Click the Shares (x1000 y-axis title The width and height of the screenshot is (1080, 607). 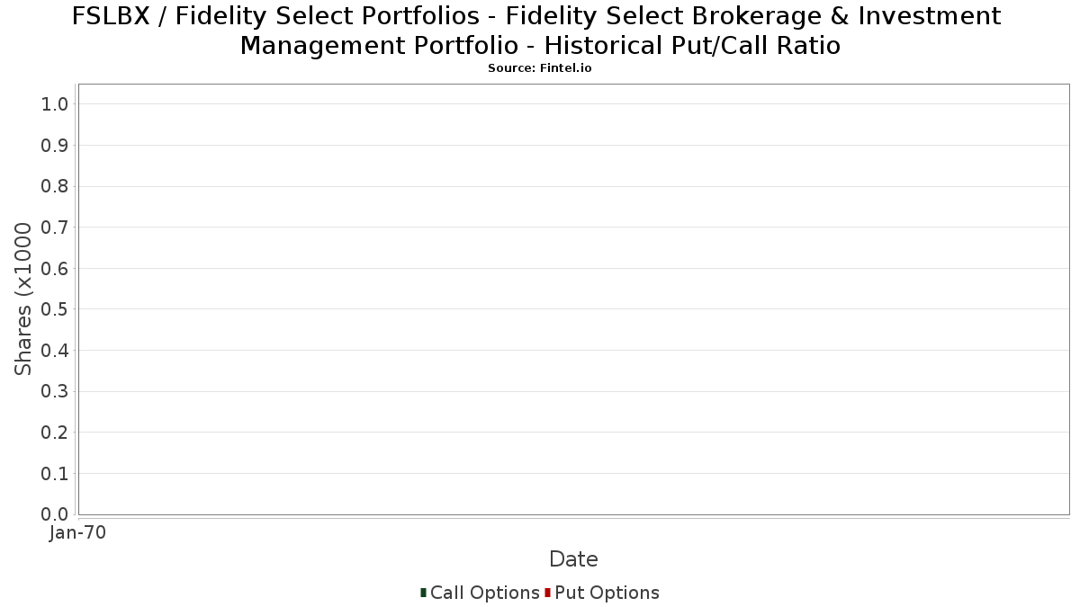tap(23, 299)
